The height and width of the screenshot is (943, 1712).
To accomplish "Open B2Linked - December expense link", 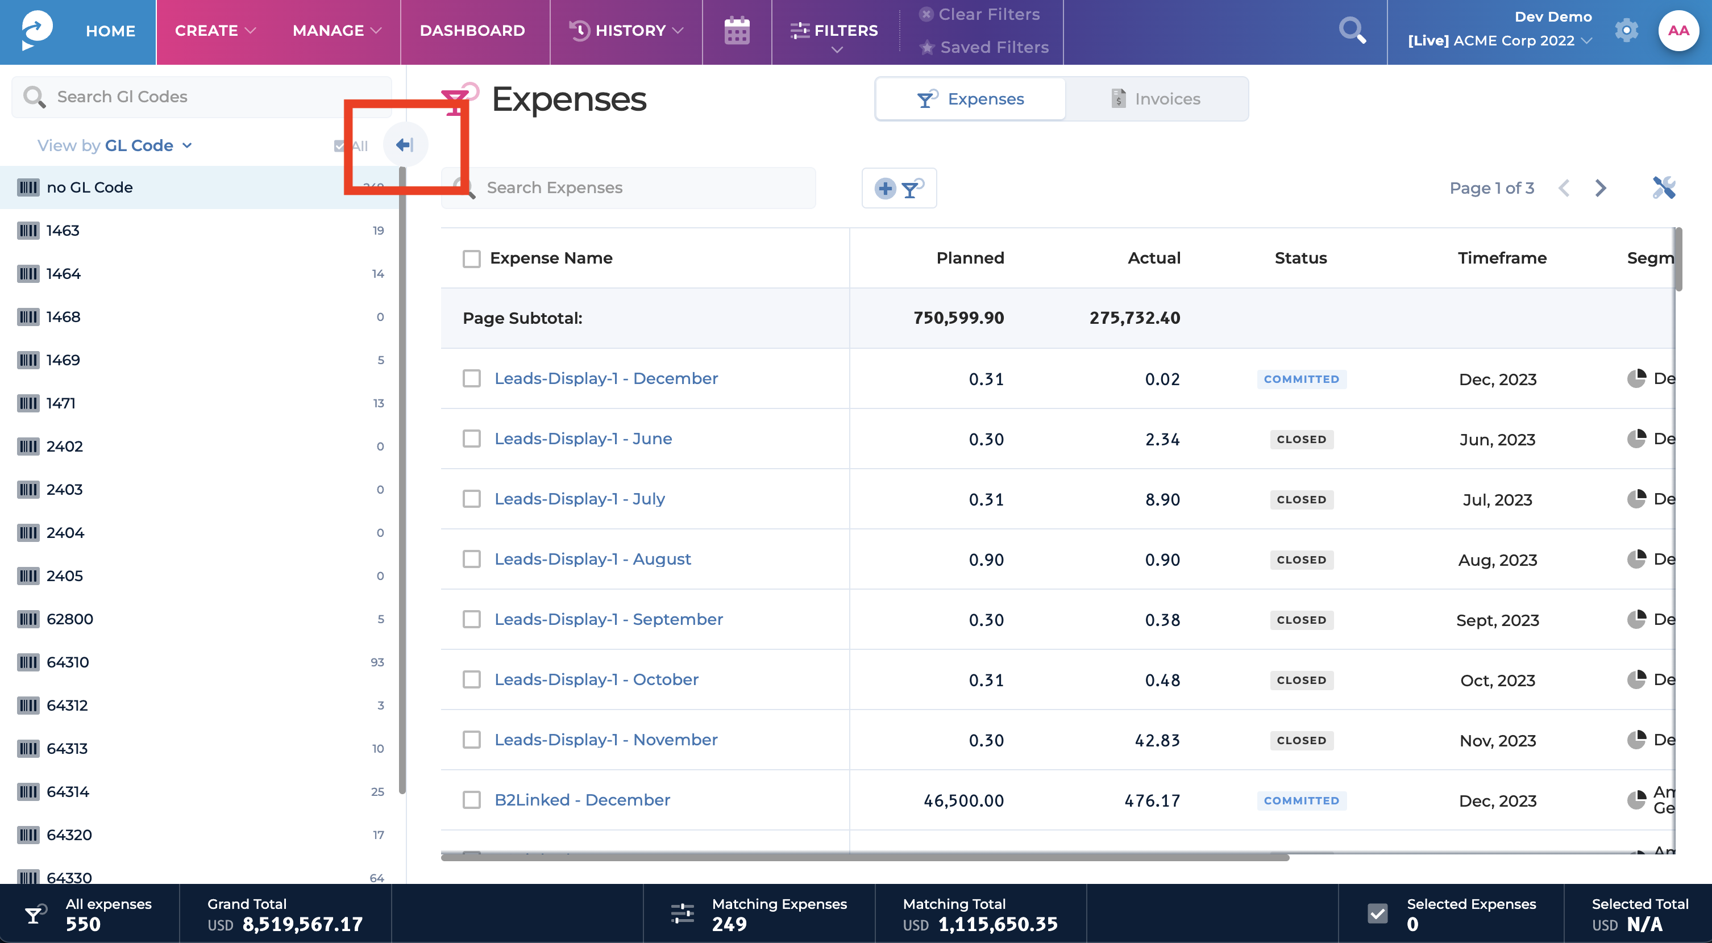I will tap(582, 799).
